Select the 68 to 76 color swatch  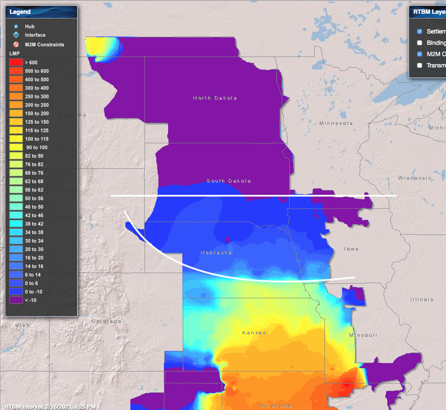tap(16, 173)
